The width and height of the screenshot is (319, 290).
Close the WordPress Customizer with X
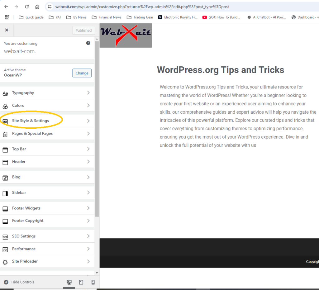point(7,30)
